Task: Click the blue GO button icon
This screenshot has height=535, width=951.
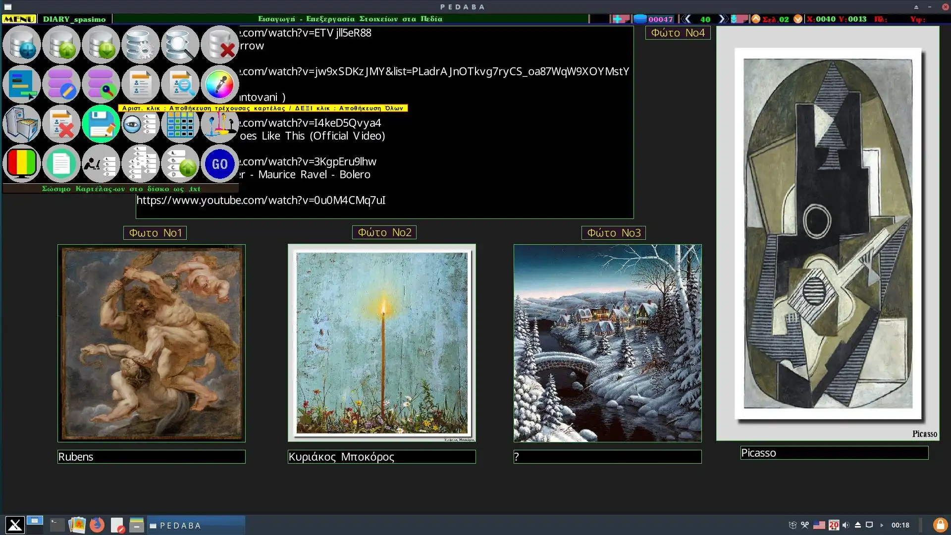Action: (x=219, y=164)
